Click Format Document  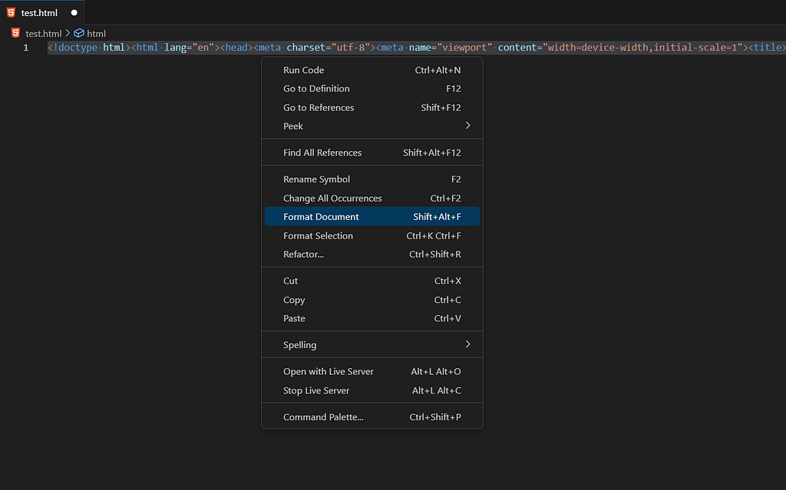click(372, 216)
